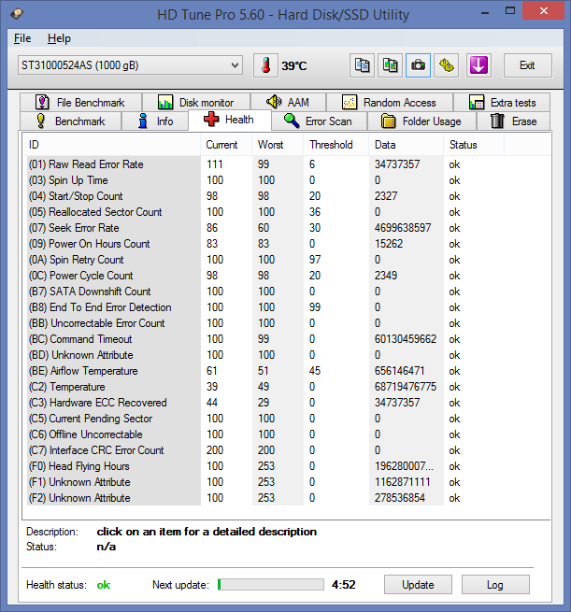571x612 pixels.
Task: Select the Power On Hours Count row
Action: point(265,244)
